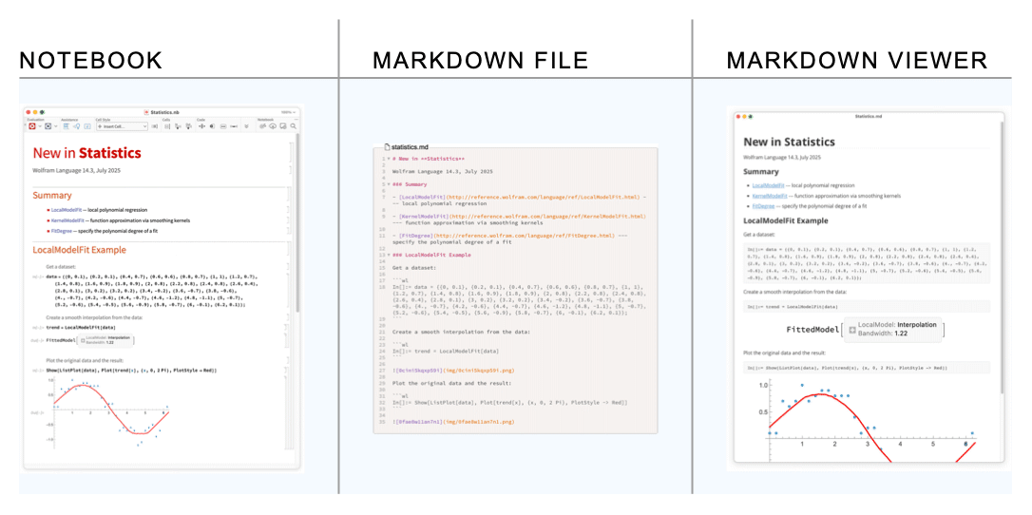Screen dimensions: 1032x515
Task: Open the LocalModelFit link in the notebook Summary
Action: (x=67, y=210)
